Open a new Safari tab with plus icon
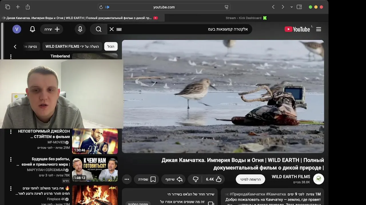The height and width of the screenshot is (205, 366). pos(18,7)
